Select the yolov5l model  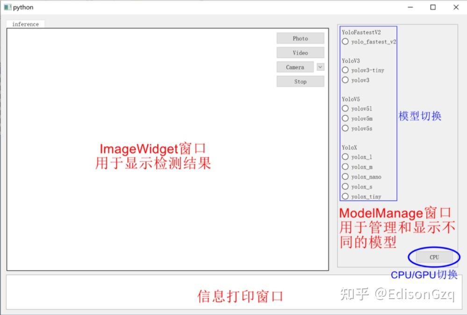click(x=345, y=108)
